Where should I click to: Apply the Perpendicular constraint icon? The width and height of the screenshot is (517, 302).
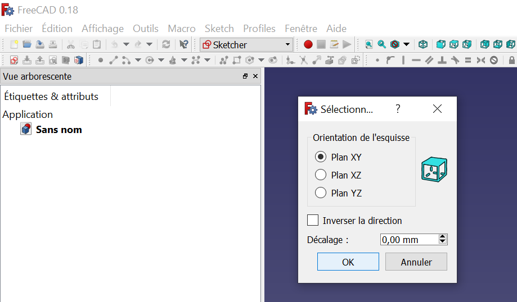click(x=442, y=60)
